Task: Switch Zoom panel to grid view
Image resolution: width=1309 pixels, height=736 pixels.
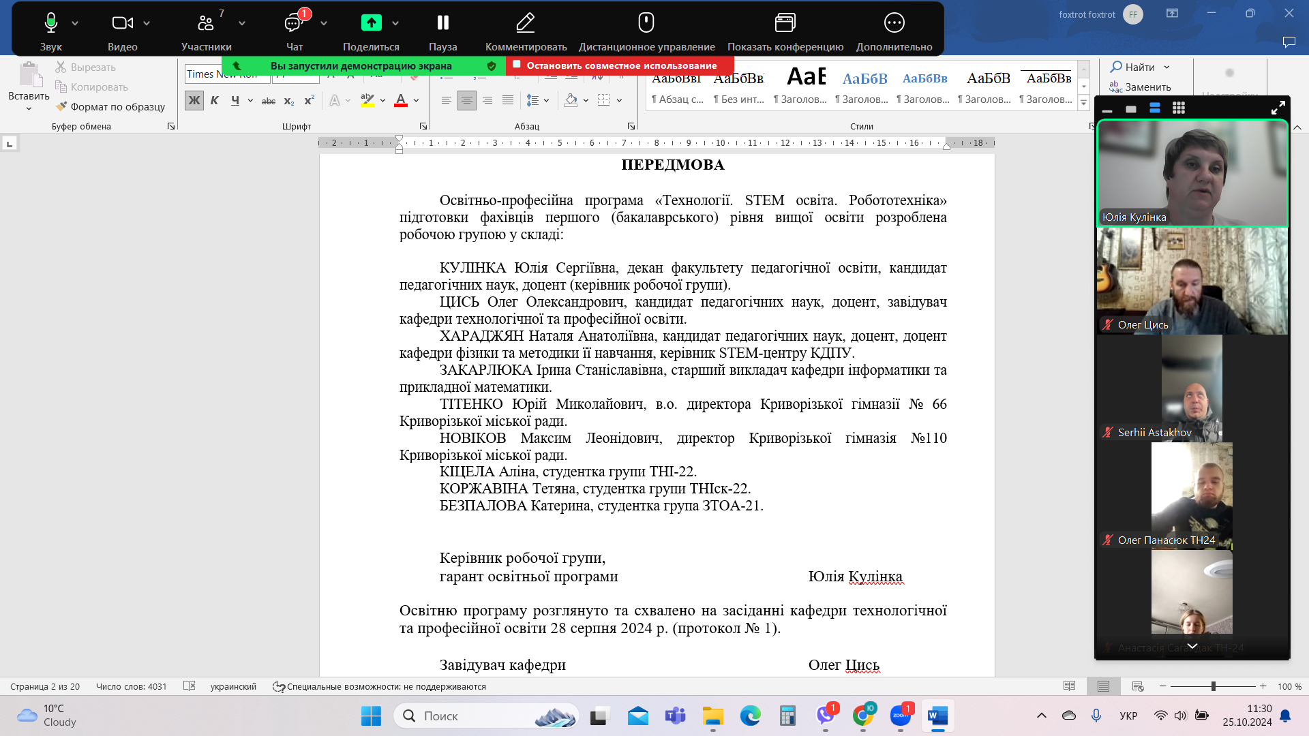Action: coord(1179,108)
